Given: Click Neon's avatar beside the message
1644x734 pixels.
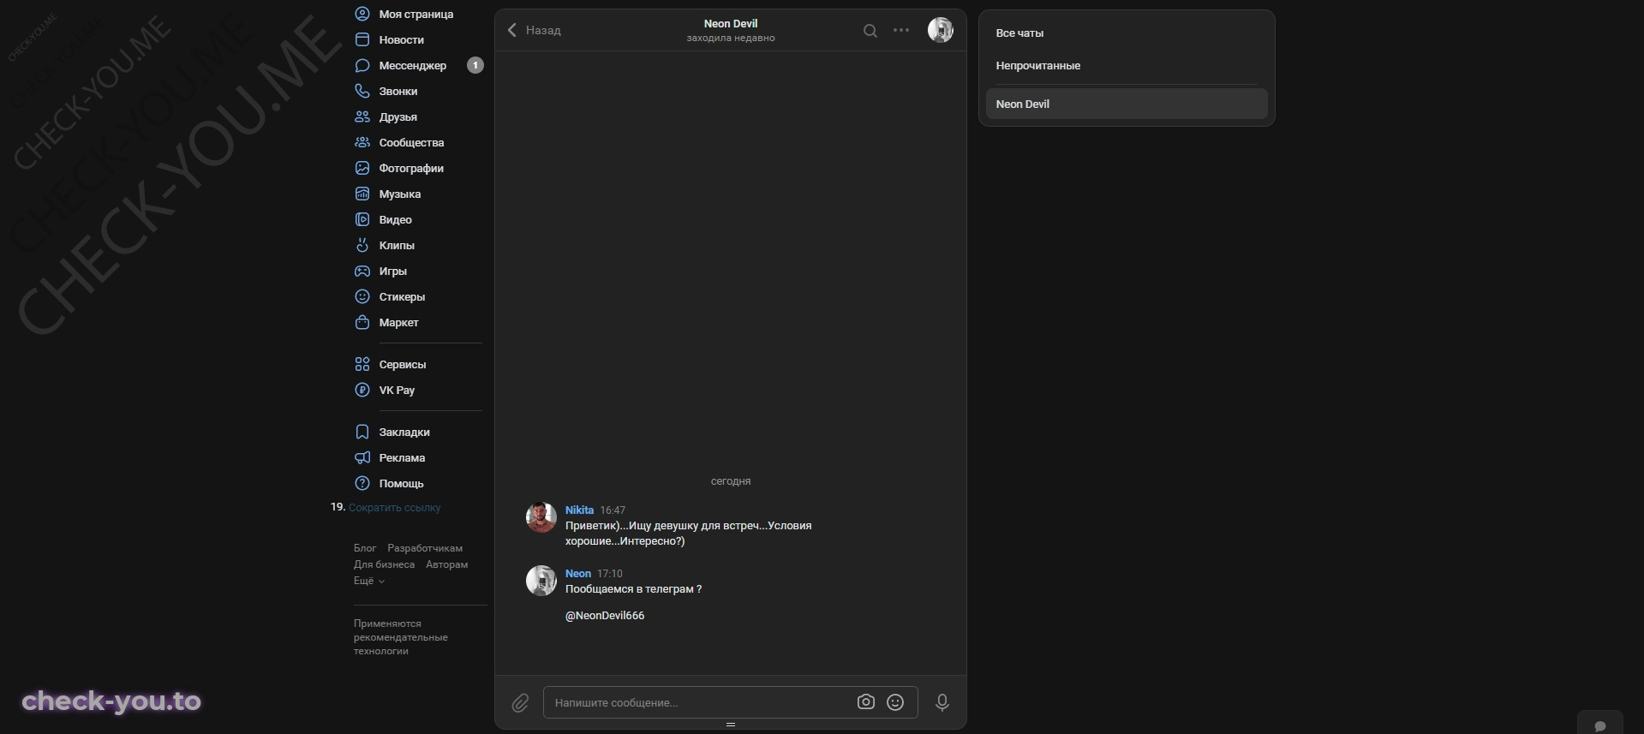Looking at the screenshot, I should (x=541, y=581).
